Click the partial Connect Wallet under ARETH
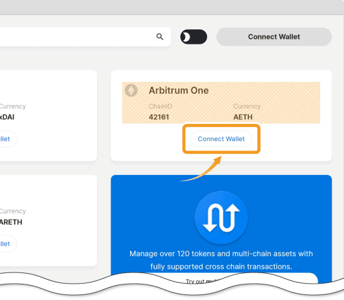The image size is (344, 300). coord(7,244)
